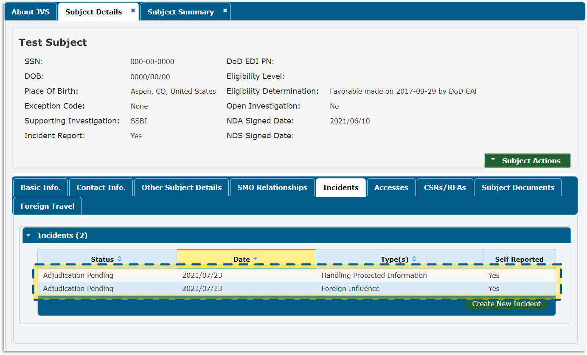Click Self Reported Yes for Foreign Influence
Viewport: 587px width, 355px height.
(x=494, y=288)
